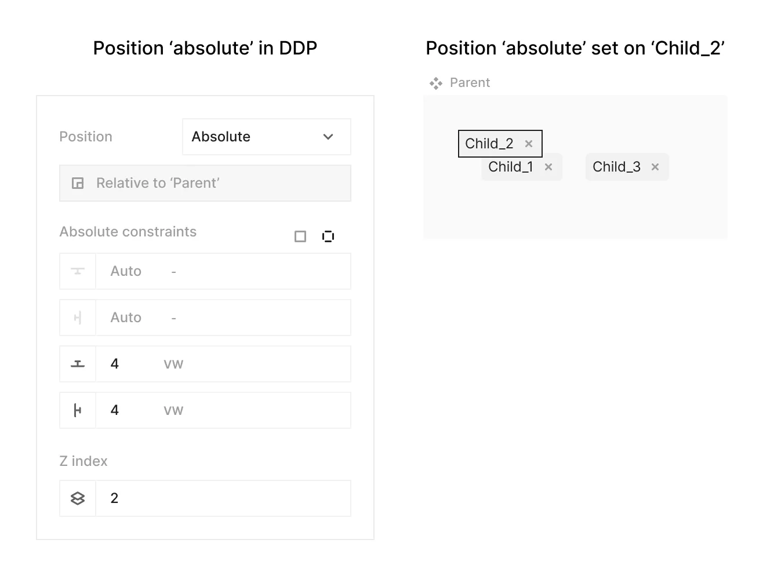The image size is (763, 576).
Task: Click the second Auto constraint value field
Action: [x=223, y=318]
